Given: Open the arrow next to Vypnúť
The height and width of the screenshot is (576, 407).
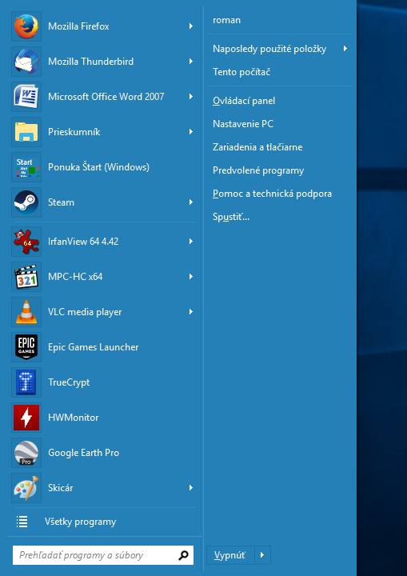Looking at the screenshot, I should pos(262,555).
